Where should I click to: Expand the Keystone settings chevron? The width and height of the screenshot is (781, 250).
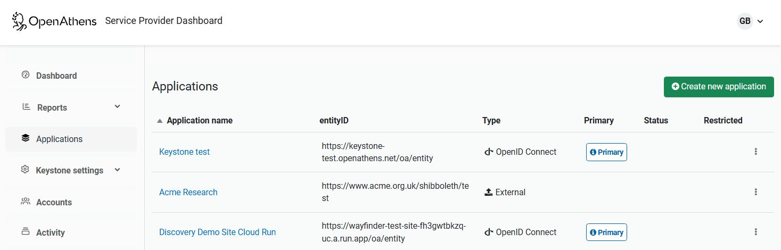[118, 170]
